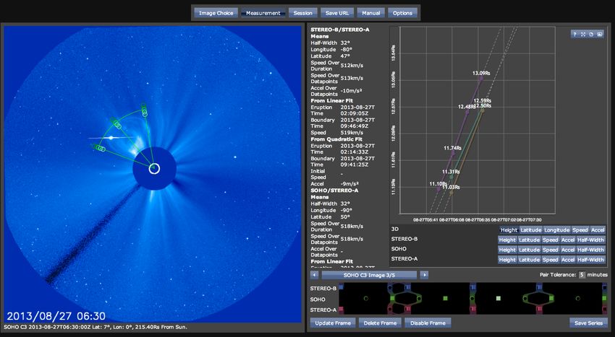Click the Update Frame button

pos(333,323)
